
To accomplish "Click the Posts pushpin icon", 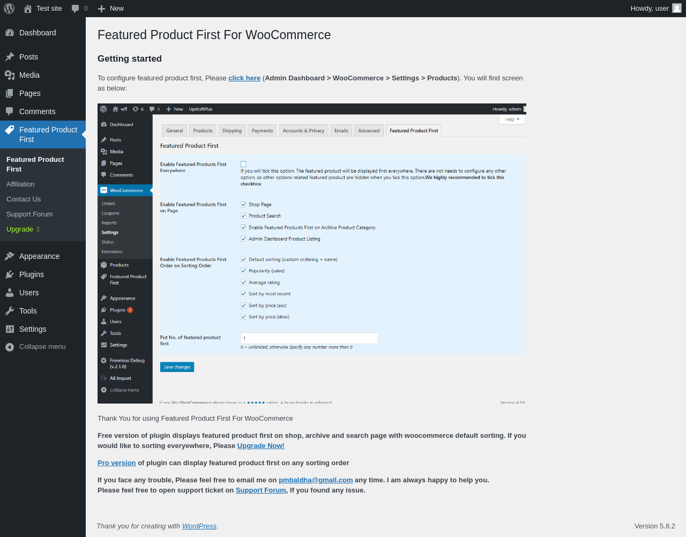I will (x=10, y=57).
